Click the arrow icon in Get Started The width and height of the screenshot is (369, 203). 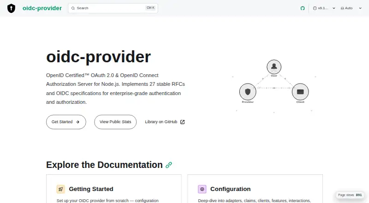[77, 122]
